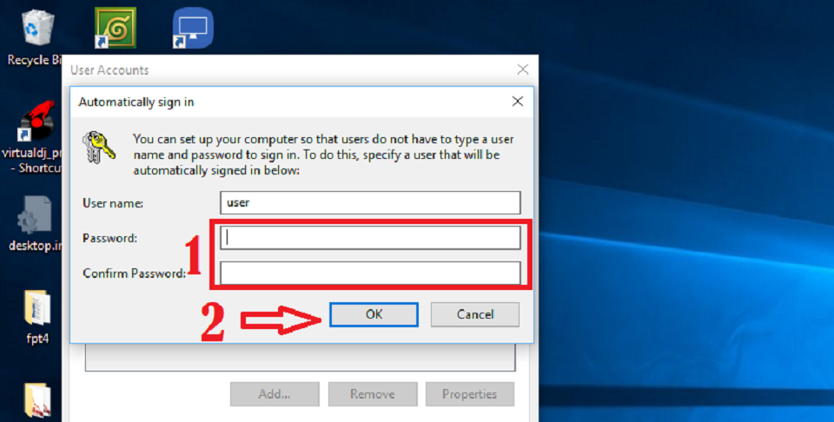
Task: Click the 'Automatically sign in' title text
Action: (136, 102)
